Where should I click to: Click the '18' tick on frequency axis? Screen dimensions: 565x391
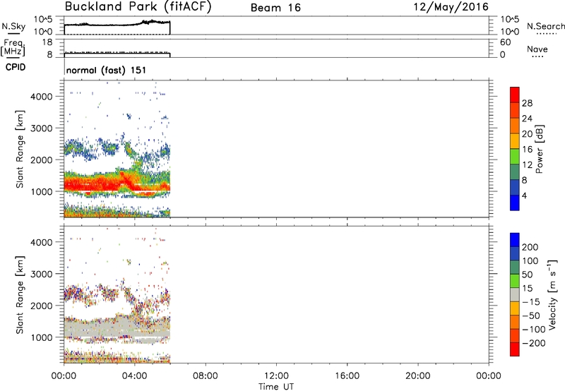(47, 42)
